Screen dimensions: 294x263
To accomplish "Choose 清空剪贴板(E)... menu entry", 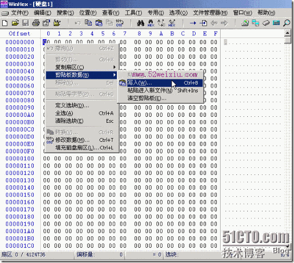I will click(161, 98).
